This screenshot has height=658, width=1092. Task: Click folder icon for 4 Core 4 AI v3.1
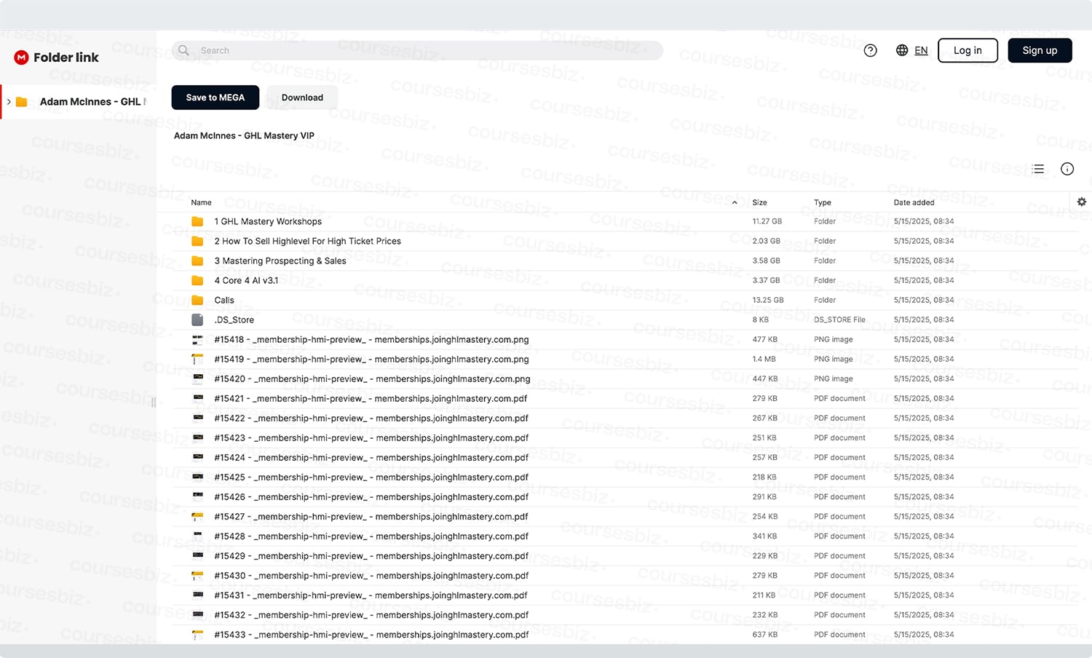[197, 280]
